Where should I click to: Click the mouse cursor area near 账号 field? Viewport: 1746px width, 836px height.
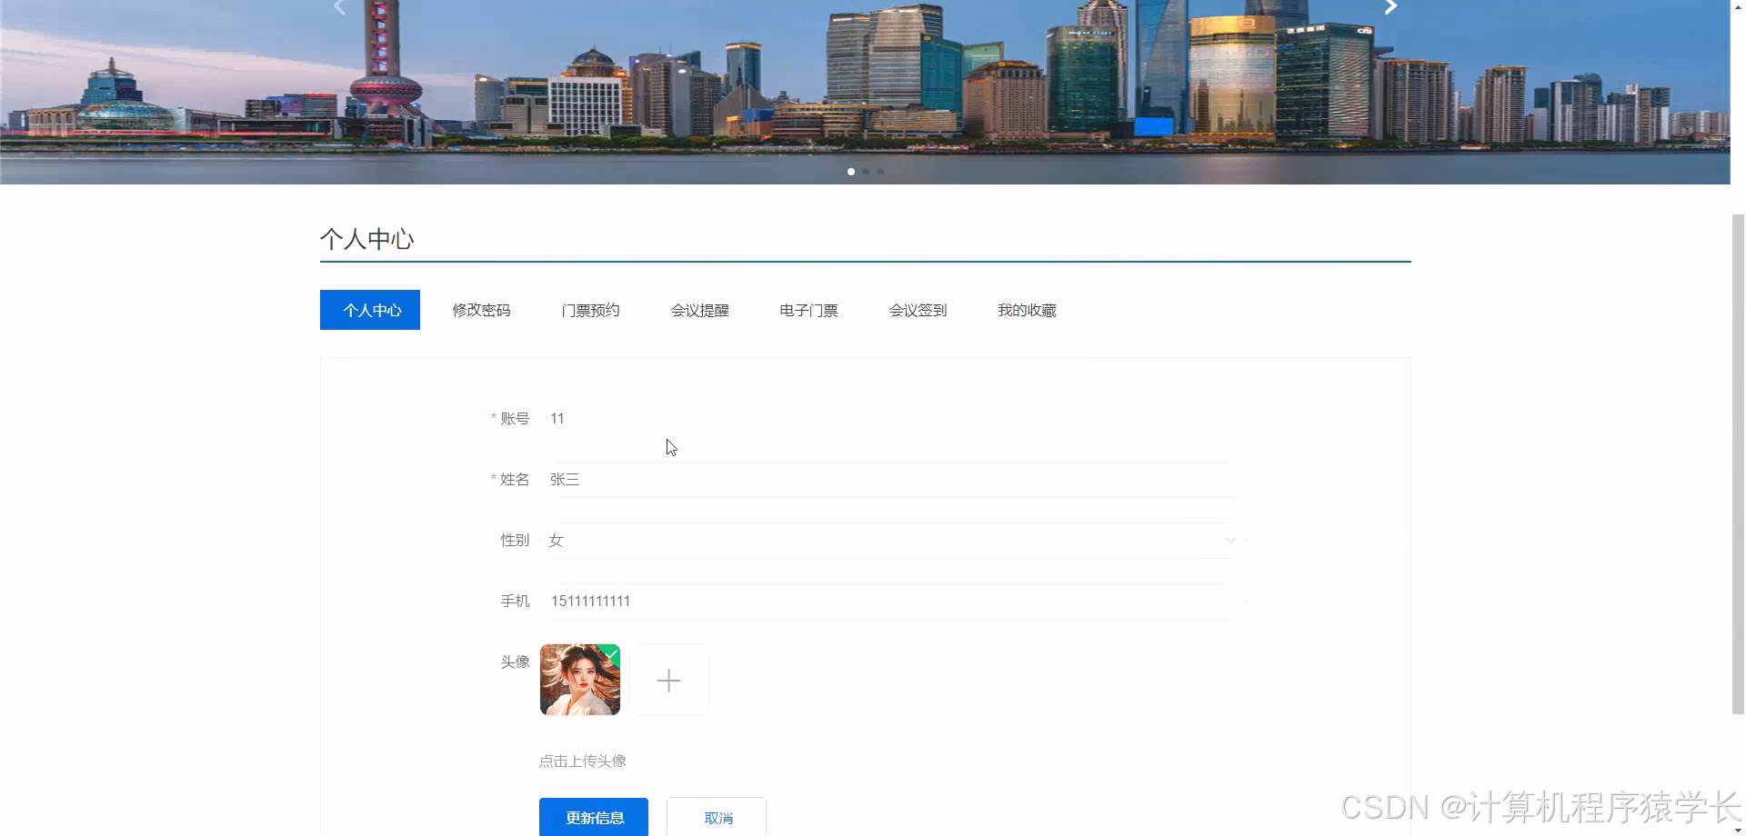pos(671,447)
